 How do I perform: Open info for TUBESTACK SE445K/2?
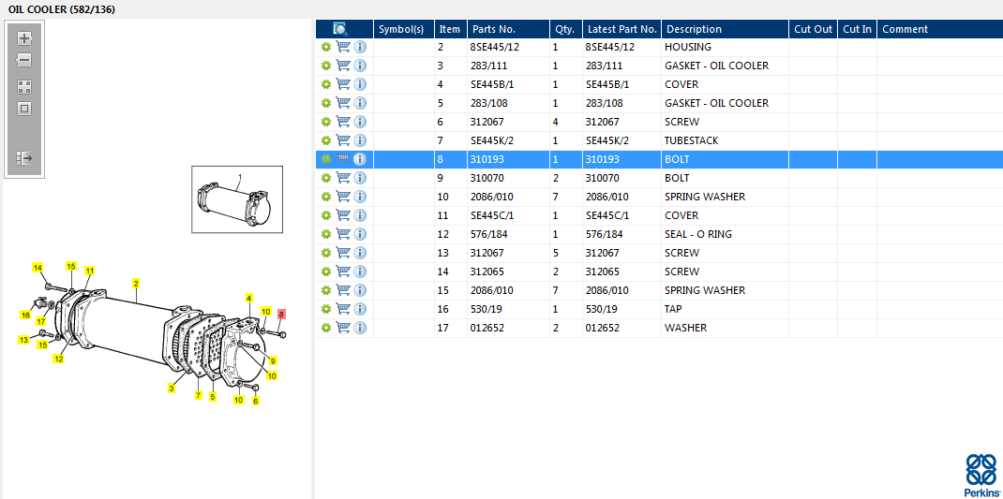[360, 140]
